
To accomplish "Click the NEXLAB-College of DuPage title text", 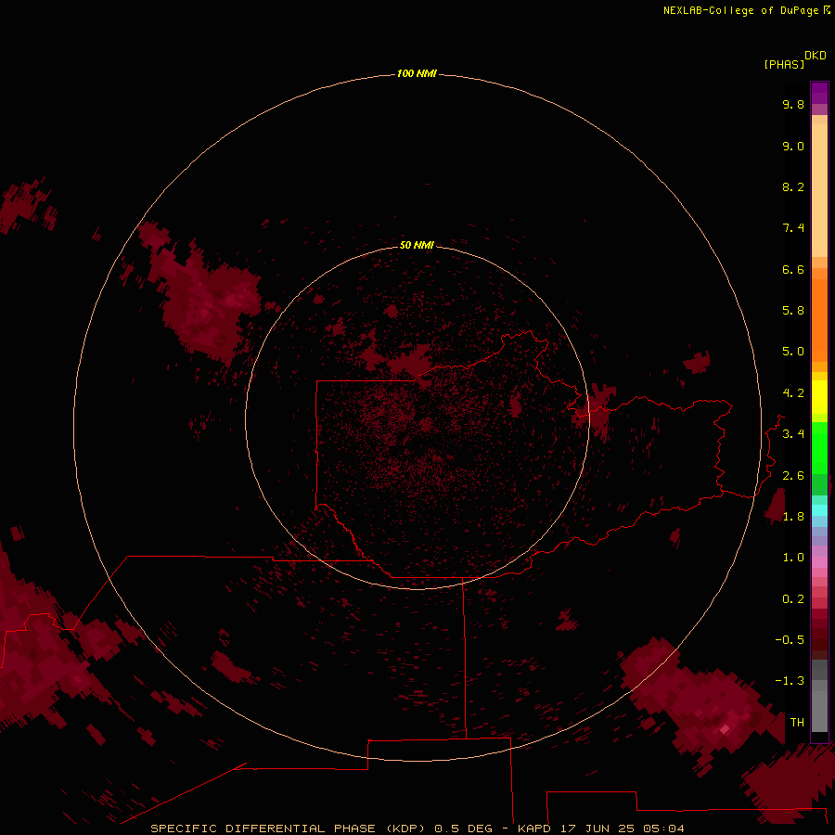I will point(740,10).
